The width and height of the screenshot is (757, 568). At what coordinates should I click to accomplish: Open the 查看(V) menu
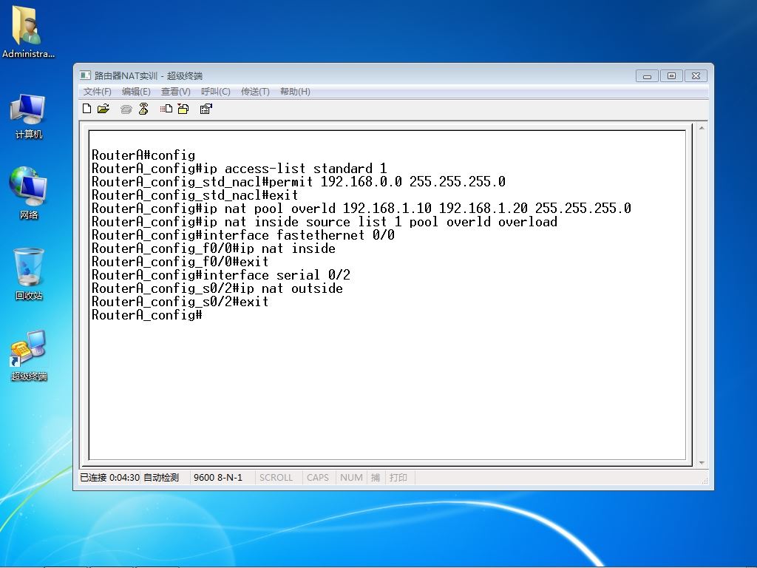[x=176, y=91]
